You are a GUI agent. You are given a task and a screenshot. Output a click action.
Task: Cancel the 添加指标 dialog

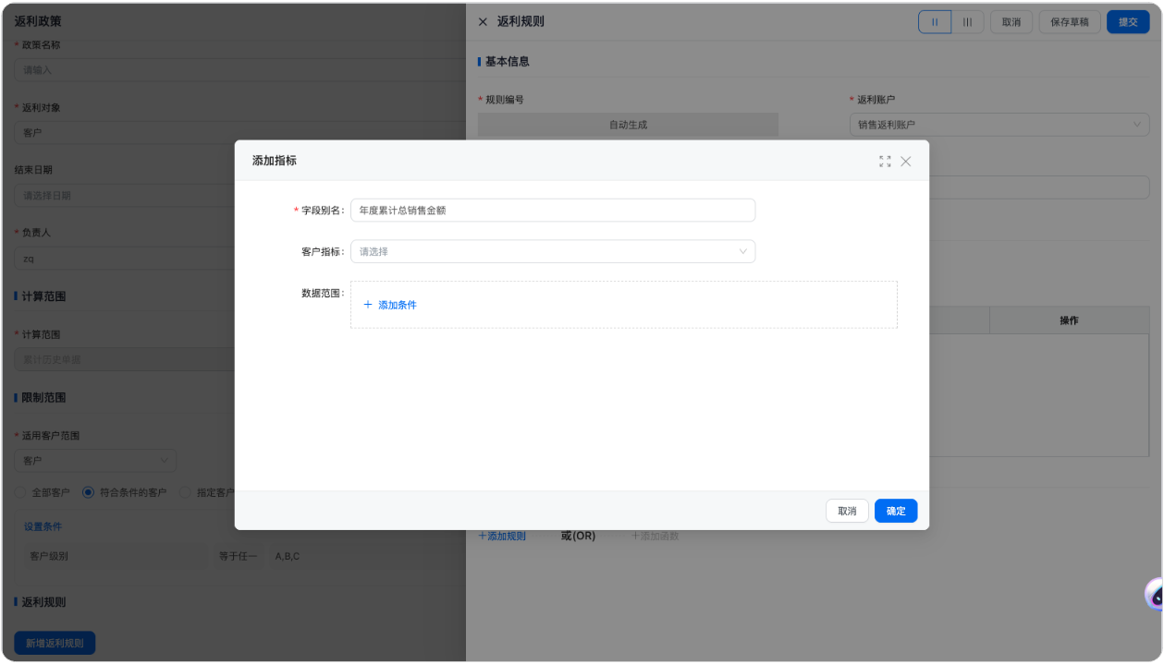847,511
